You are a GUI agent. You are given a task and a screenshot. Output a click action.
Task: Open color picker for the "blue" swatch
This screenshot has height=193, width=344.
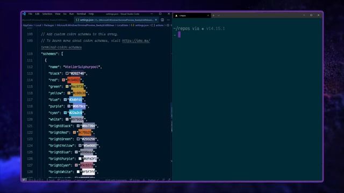pos(65,100)
